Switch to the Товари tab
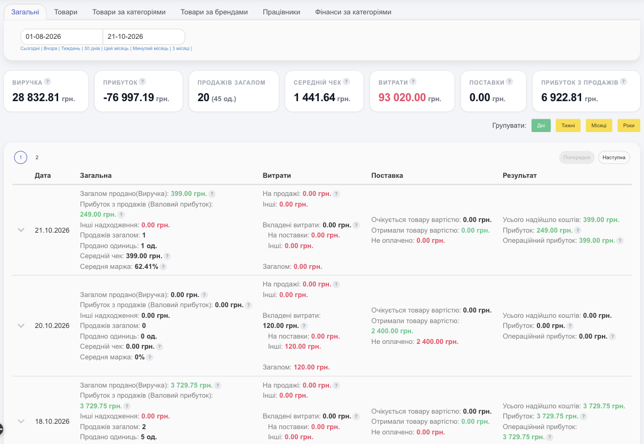Viewport: 644px width, 444px height. click(x=66, y=12)
